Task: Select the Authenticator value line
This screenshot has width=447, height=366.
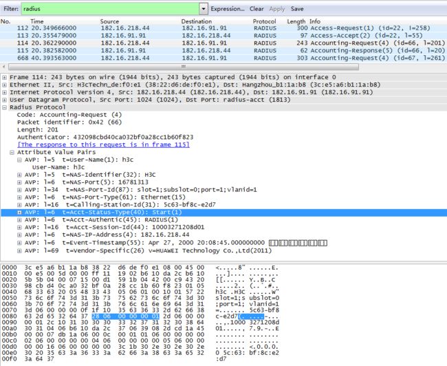Action: pos(105,137)
